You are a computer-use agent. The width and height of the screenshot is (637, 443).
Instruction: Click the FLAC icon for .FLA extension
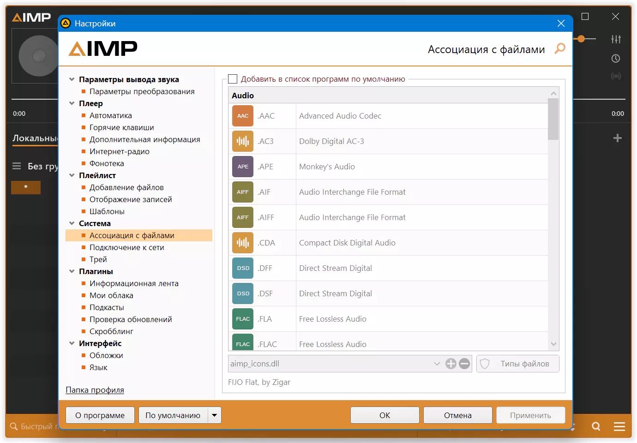click(x=243, y=319)
